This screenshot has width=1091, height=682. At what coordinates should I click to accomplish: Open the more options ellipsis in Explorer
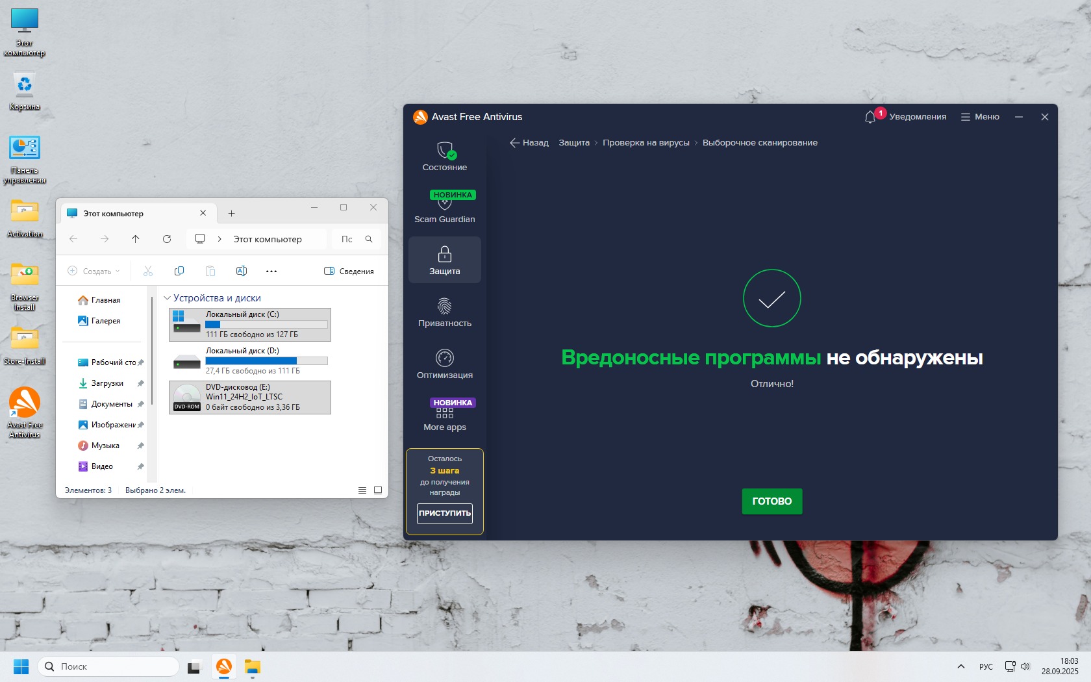coord(271,271)
